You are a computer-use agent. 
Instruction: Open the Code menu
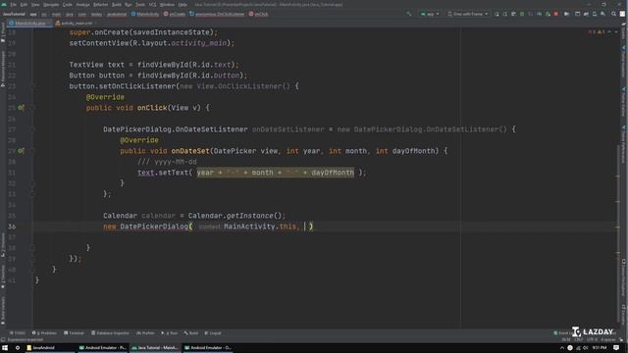[x=68, y=4]
